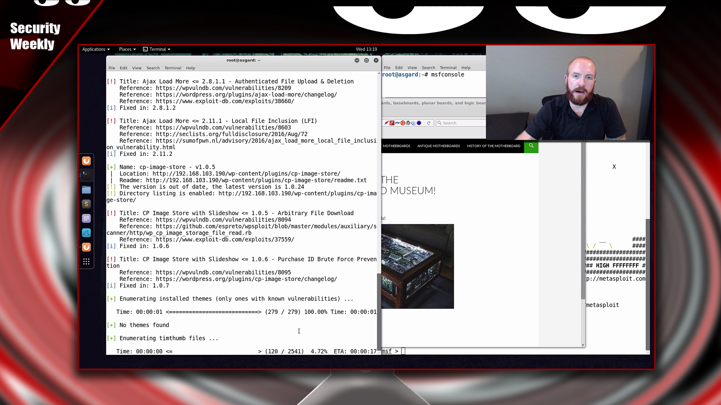Open the Terminal icon in the dock
This screenshot has height=405, width=721.
pos(86,175)
